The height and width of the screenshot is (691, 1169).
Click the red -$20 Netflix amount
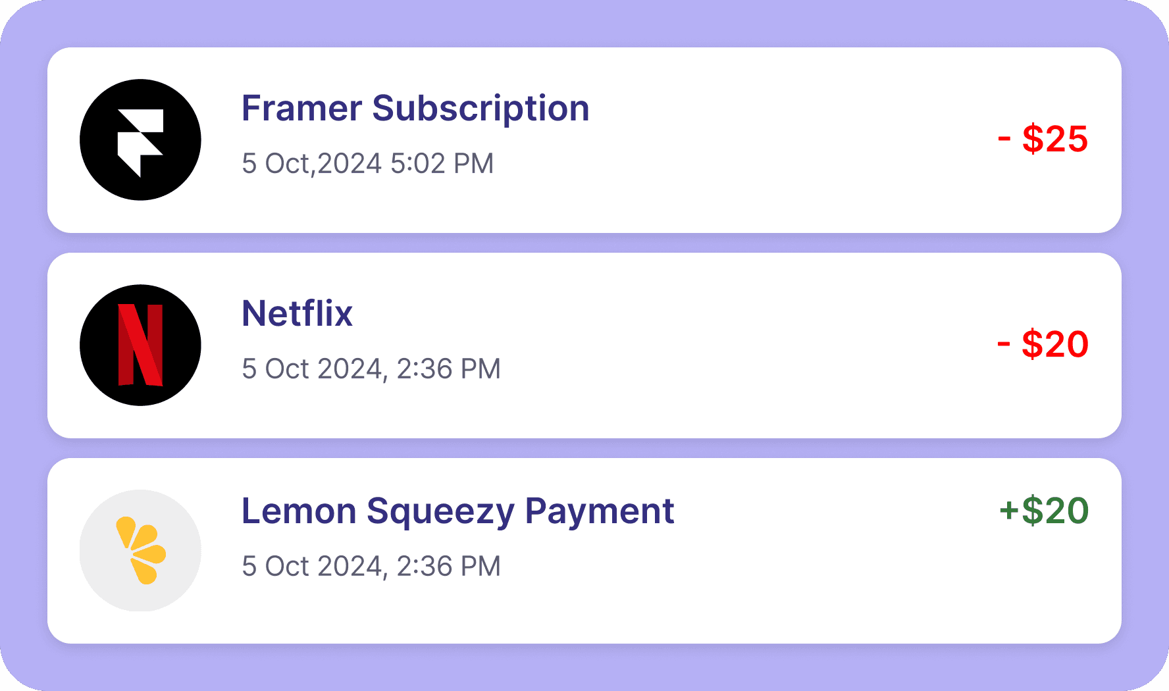1043,344
